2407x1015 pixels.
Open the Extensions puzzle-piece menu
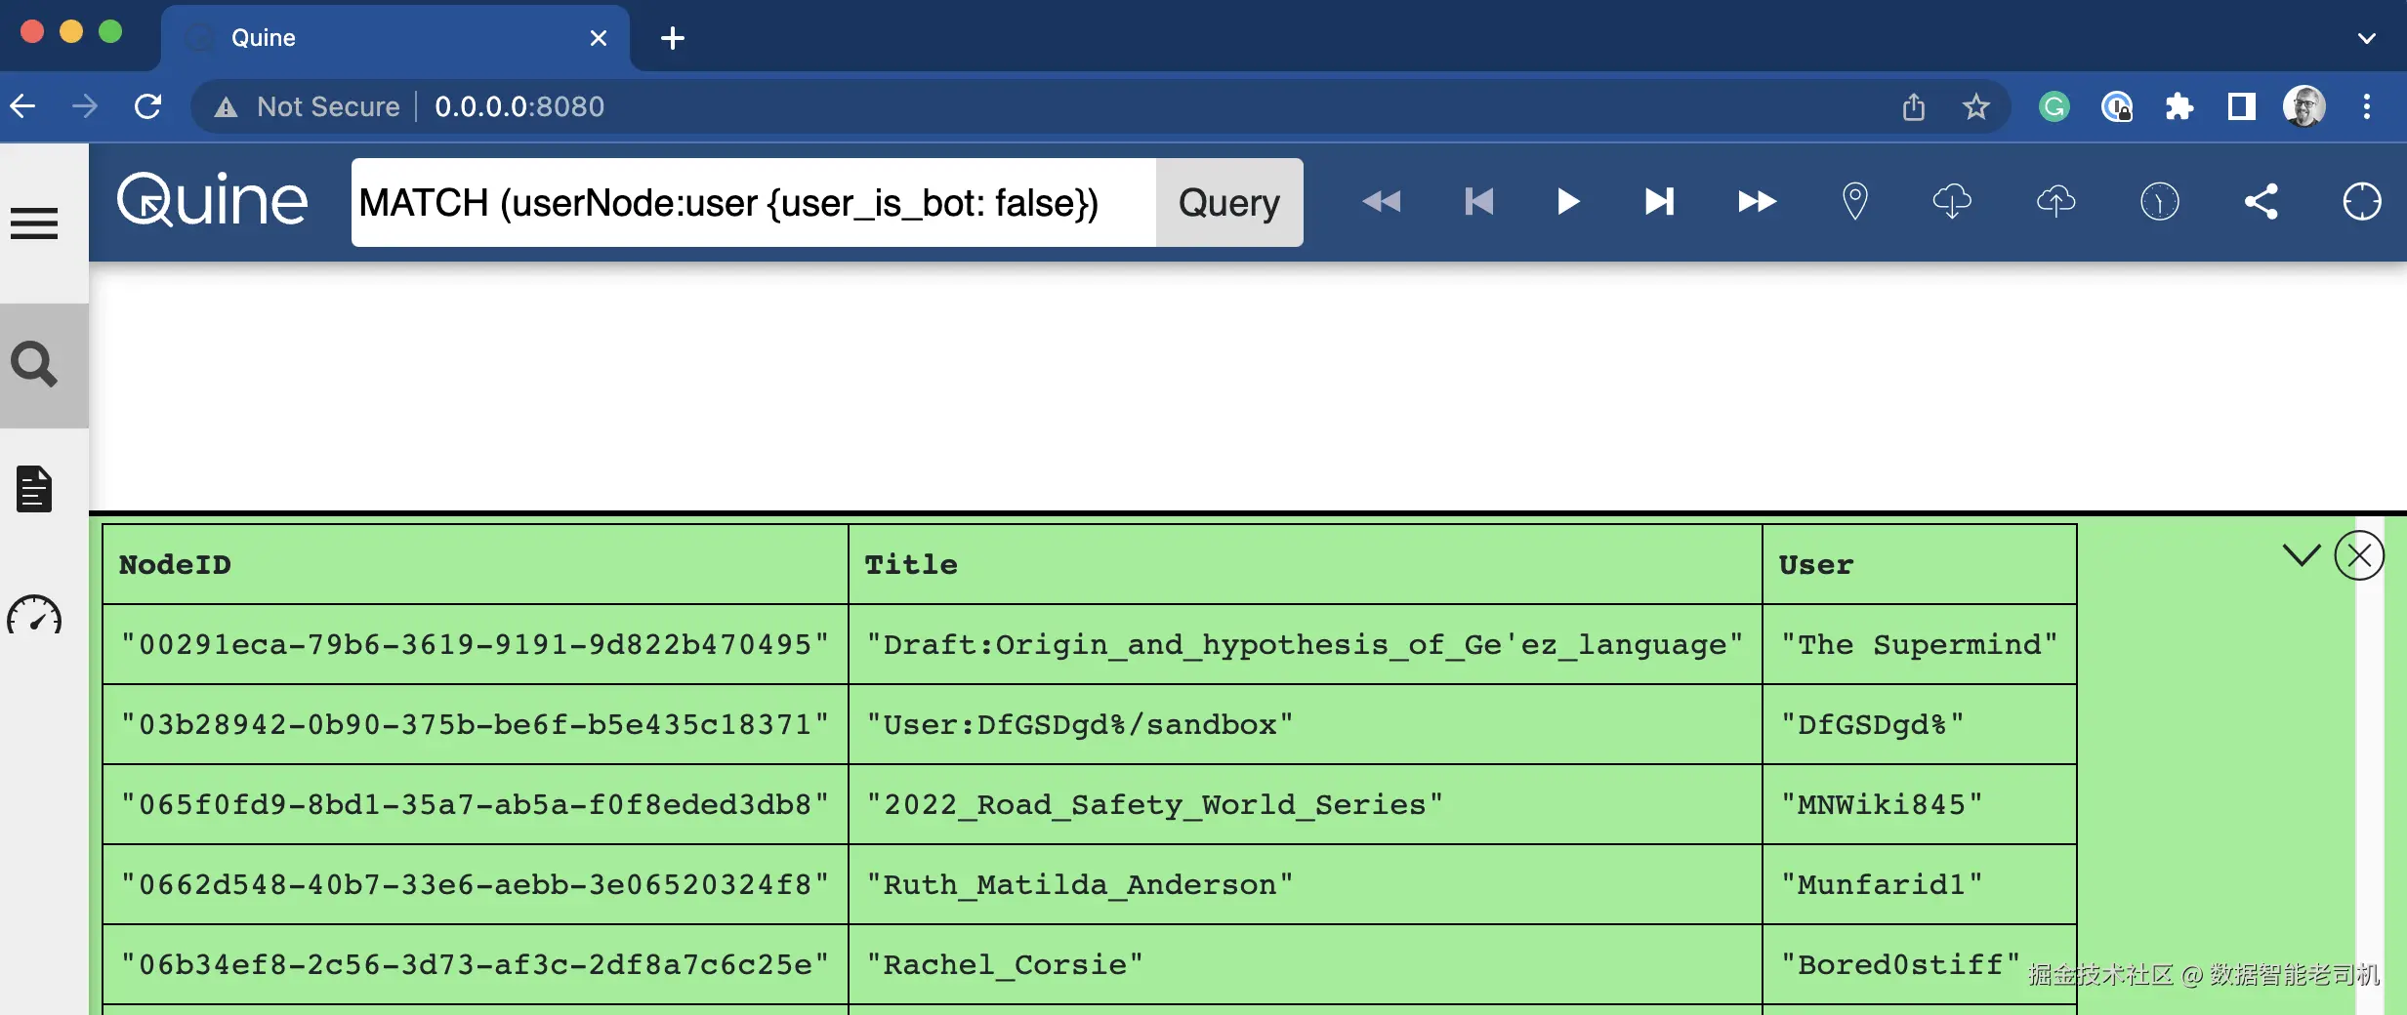[x=2179, y=106]
